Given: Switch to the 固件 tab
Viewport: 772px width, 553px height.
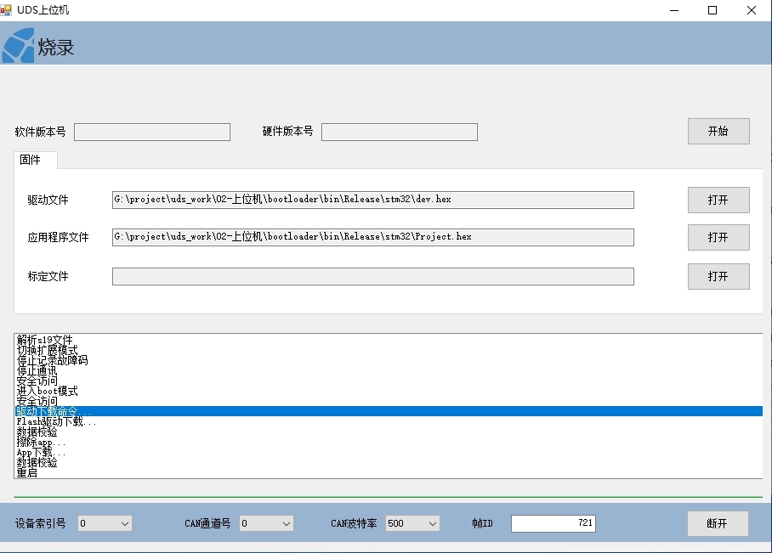Looking at the screenshot, I should (36, 160).
